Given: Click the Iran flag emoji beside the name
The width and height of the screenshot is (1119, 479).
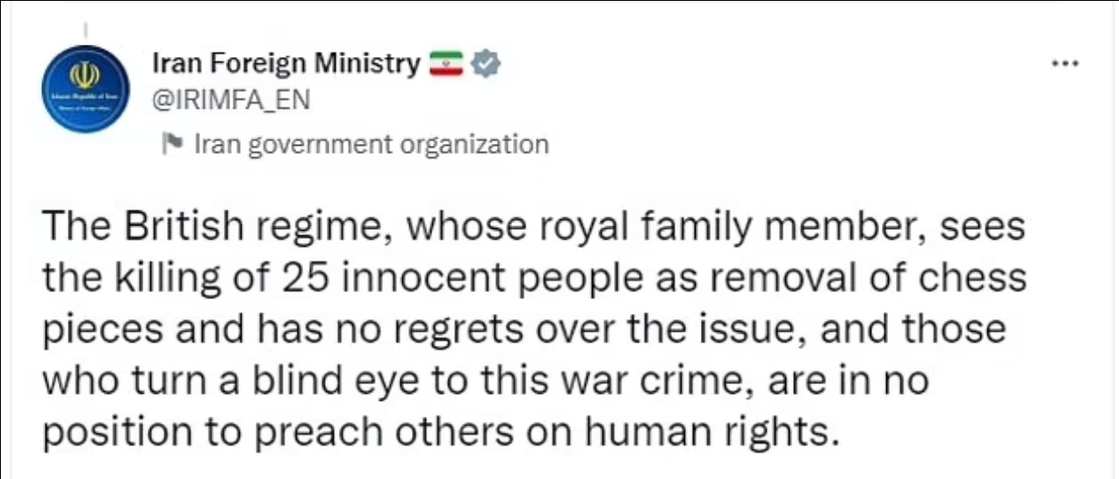Looking at the screenshot, I should click(445, 64).
